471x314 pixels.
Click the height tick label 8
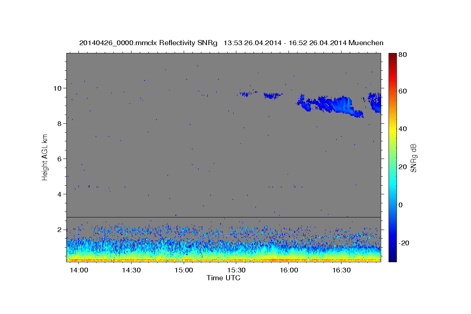(60, 124)
